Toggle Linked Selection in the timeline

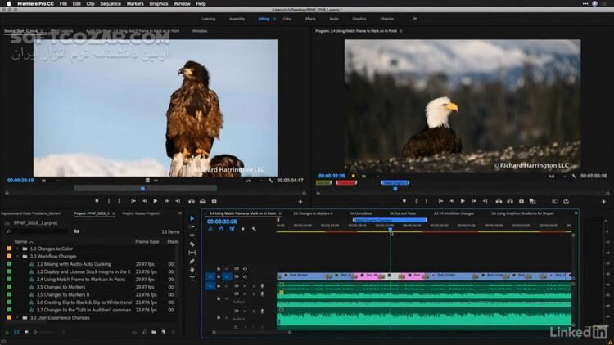pyautogui.click(x=232, y=229)
